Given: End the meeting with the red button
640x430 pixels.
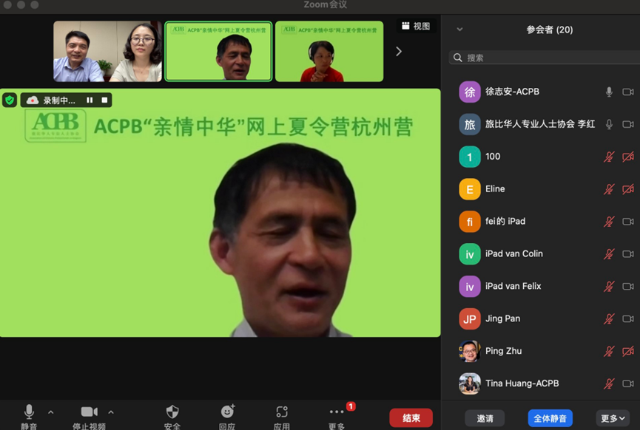Looking at the screenshot, I should [411, 417].
